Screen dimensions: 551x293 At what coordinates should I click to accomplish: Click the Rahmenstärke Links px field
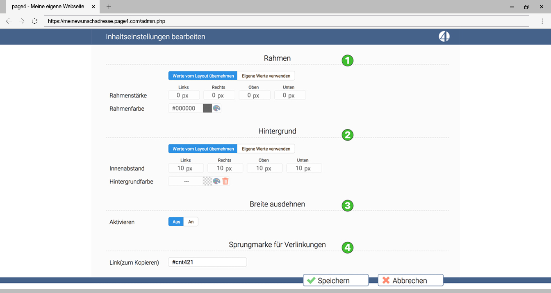184,95
